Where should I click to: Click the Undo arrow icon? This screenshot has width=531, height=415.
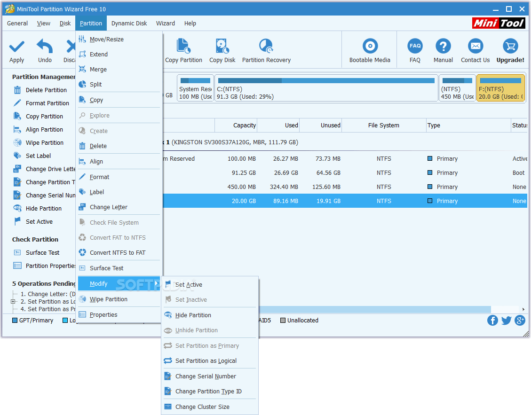click(x=45, y=46)
